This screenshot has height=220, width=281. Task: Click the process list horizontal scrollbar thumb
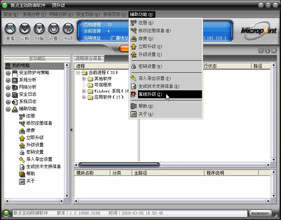(x=119, y=165)
